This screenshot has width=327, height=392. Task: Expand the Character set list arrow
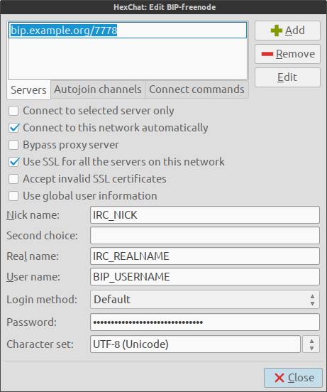pyautogui.click(x=311, y=344)
